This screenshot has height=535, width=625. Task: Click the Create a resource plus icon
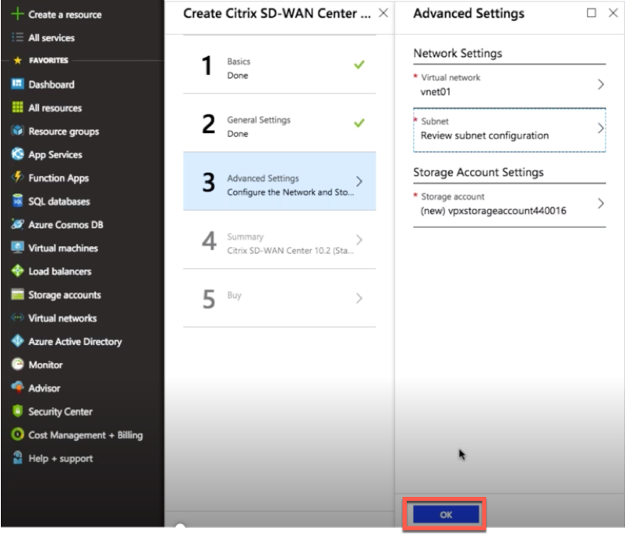(18, 14)
